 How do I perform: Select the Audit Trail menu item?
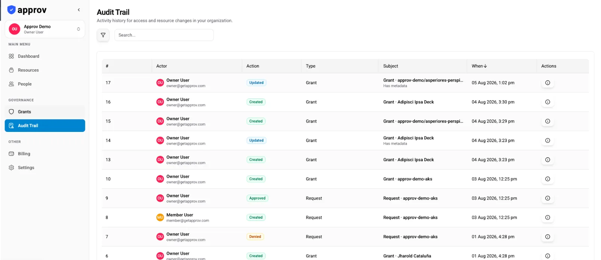click(x=45, y=126)
